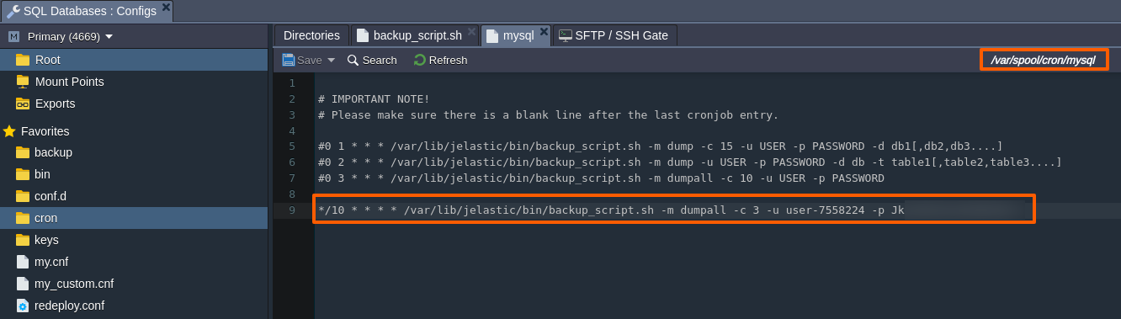Click the bin folder icon
1121x319 pixels.
pyautogui.click(x=23, y=174)
